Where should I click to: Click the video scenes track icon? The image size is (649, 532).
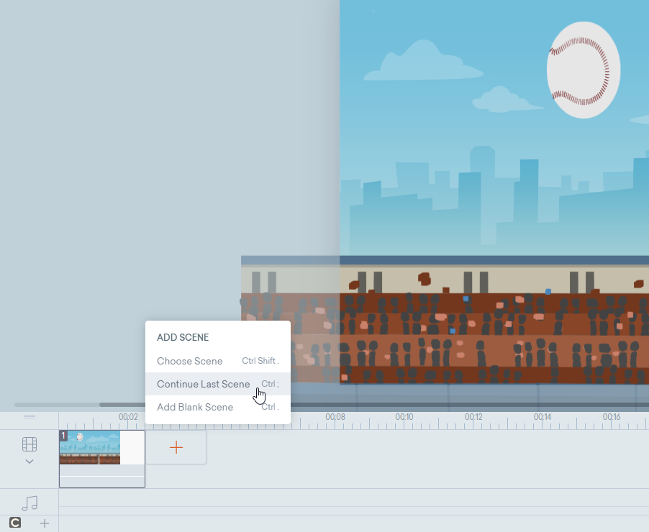[x=29, y=444]
